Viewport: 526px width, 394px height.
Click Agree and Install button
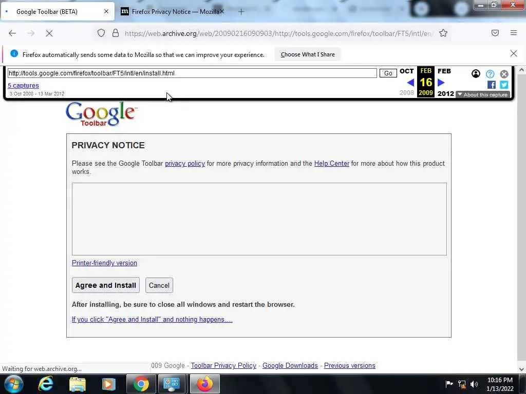[106, 285]
